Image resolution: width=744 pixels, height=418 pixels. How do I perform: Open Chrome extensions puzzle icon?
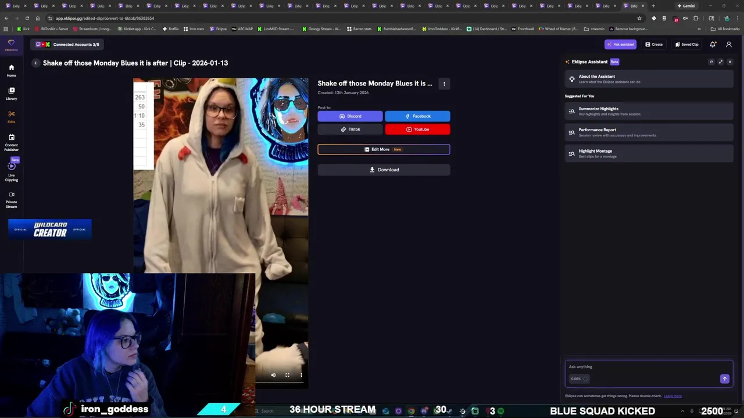(696, 18)
